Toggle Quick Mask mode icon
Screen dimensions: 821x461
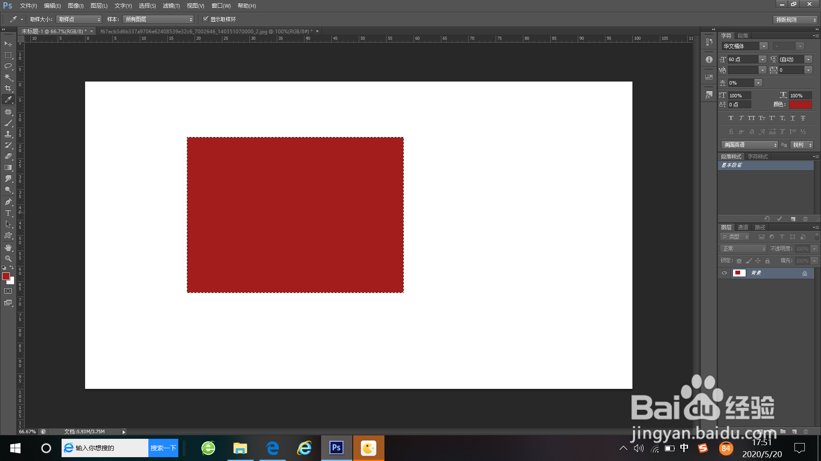click(x=8, y=291)
